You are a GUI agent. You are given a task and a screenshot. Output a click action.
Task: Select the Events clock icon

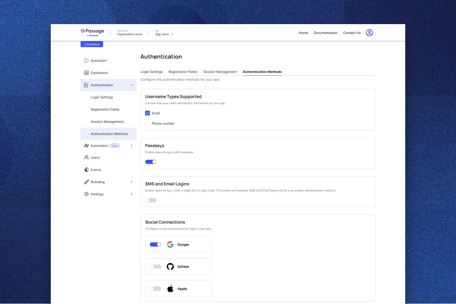(x=87, y=170)
